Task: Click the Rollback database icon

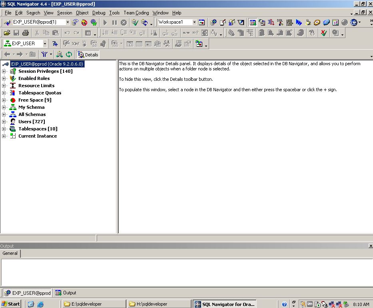Action: click(x=144, y=23)
